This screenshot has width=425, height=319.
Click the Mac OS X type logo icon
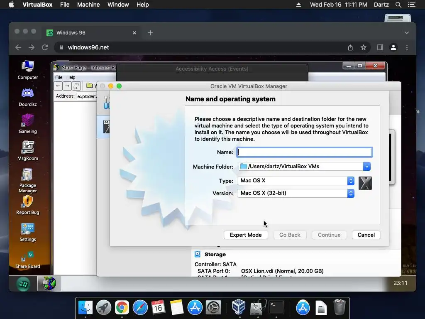click(365, 183)
